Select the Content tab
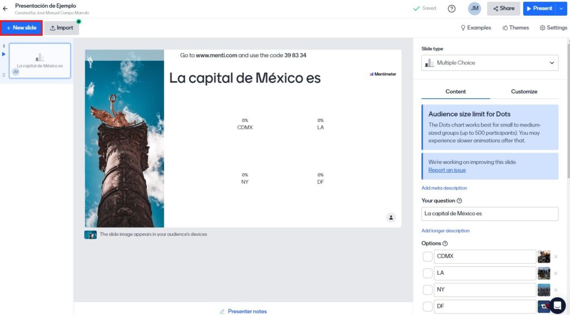The image size is (570, 315). 456,91
